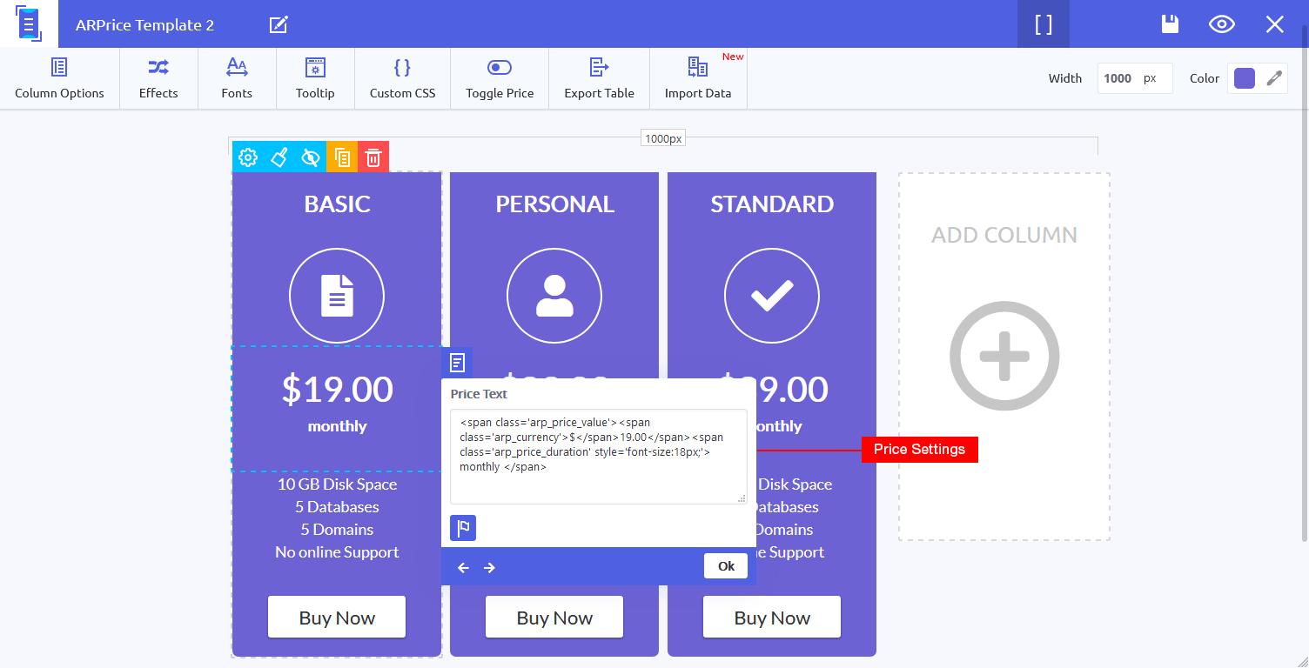Viewport: 1309px width, 668px height.
Task: Open the Fonts settings
Action: click(237, 78)
